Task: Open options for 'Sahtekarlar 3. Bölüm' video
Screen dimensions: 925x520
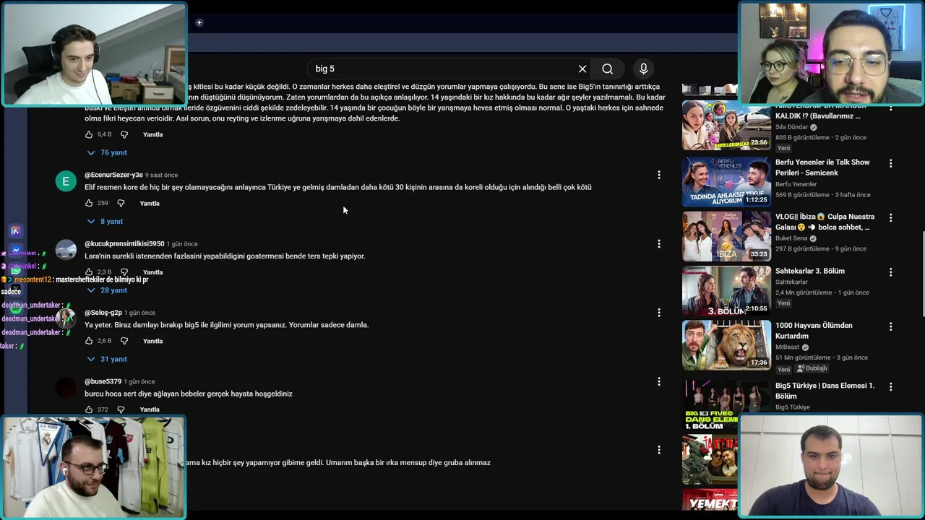Action: pyautogui.click(x=890, y=272)
